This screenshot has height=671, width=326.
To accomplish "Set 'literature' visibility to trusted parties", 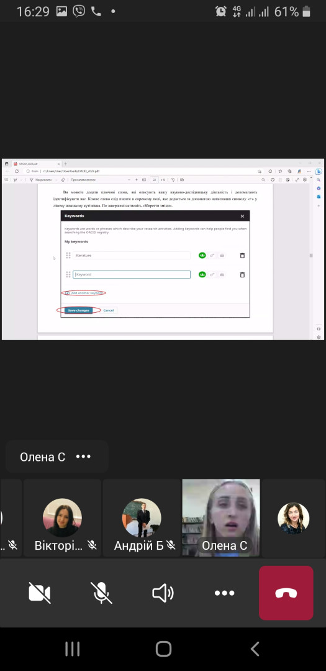I will (x=212, y=256).
